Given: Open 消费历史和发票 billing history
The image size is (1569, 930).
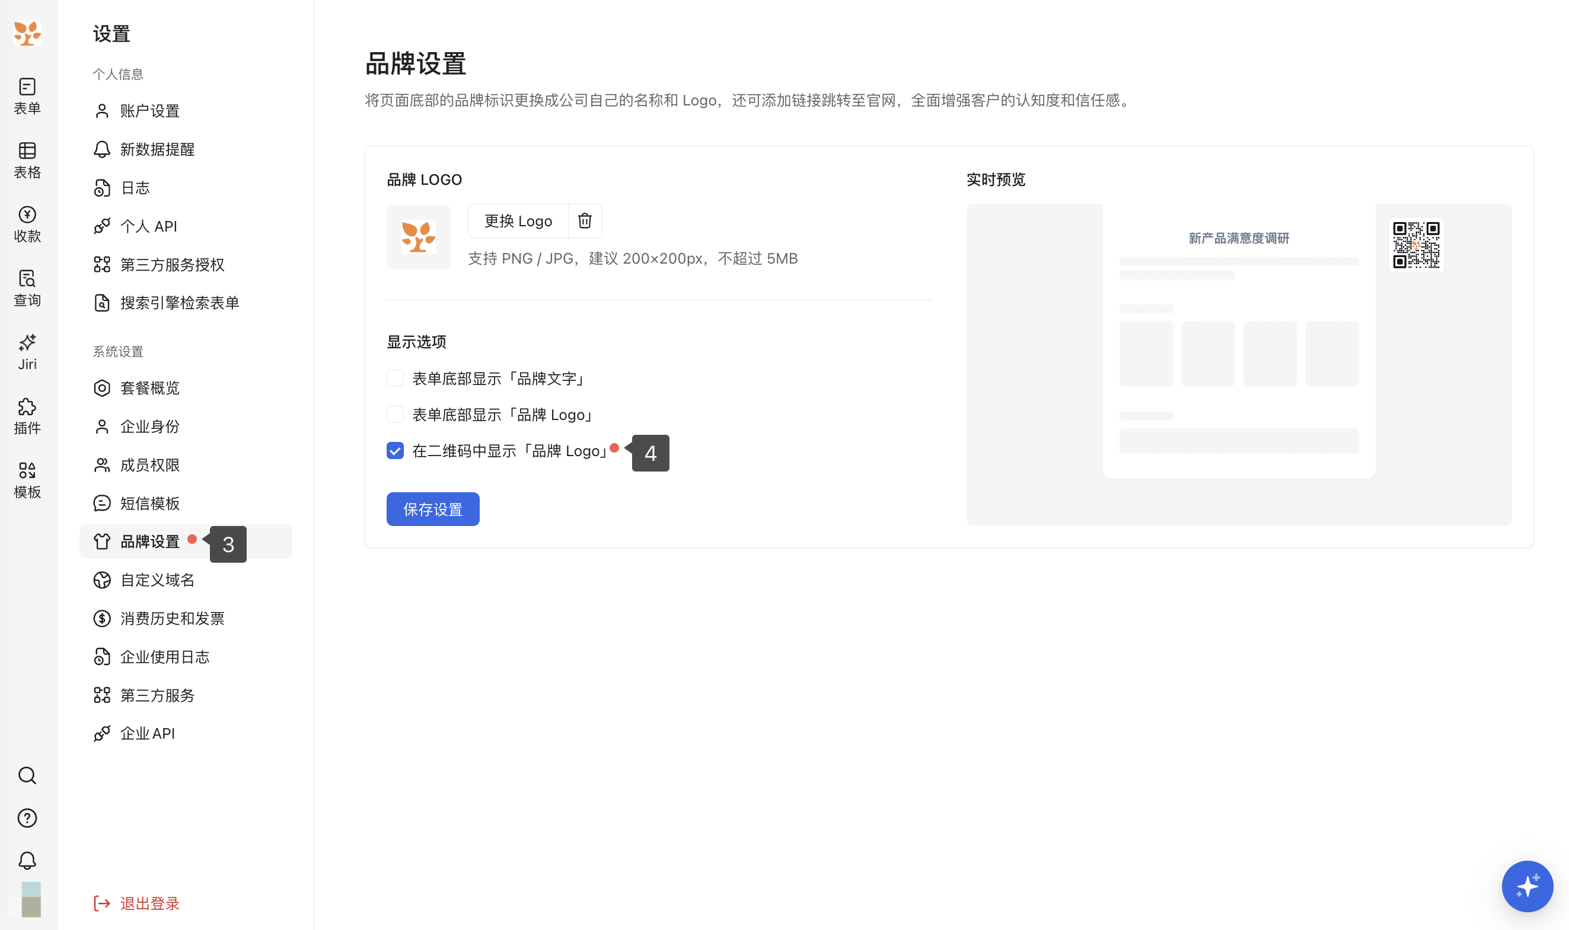Looking at the screenshot, I should [x=186, y=618].
